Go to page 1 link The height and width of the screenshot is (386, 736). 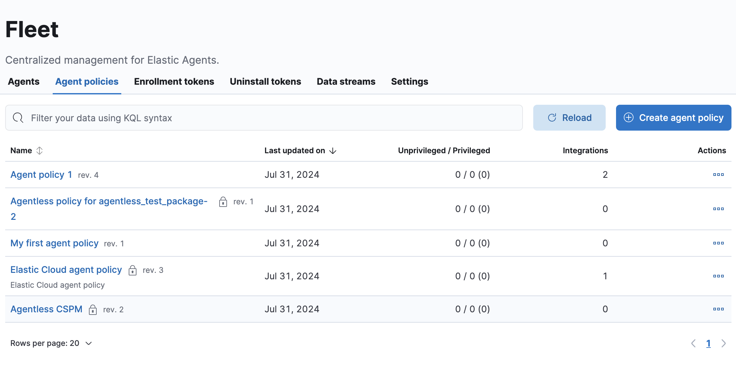point(708,343)
